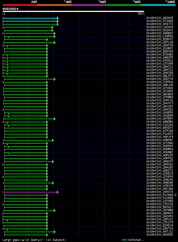This screenshot has width=178, height=242.
Task: Click the arrowhead ending the UniRef100_B2BGT2 alignment
Action: click(47, 39)
